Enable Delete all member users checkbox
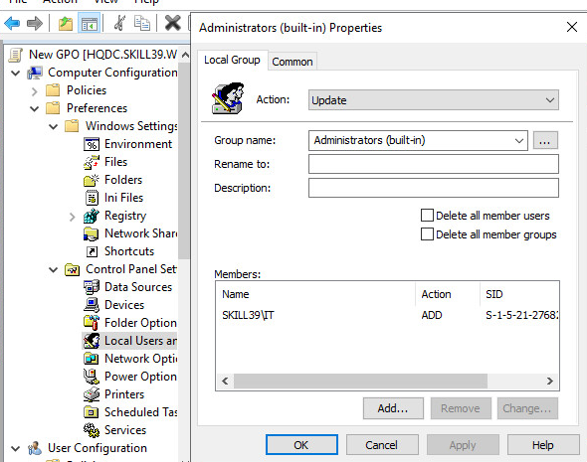The width and height of the screenshot is (587, 462). tap(427, 216)
